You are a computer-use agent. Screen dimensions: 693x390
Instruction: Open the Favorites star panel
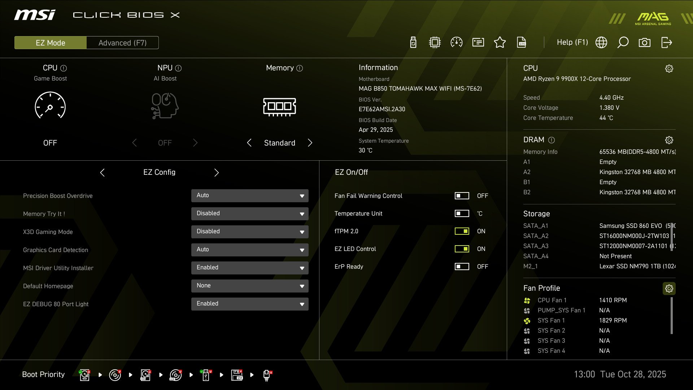(500, 42)
